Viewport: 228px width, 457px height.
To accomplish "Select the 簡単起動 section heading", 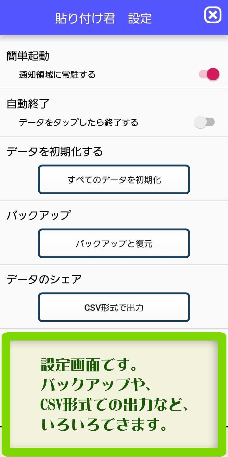I will click(28, 56).
